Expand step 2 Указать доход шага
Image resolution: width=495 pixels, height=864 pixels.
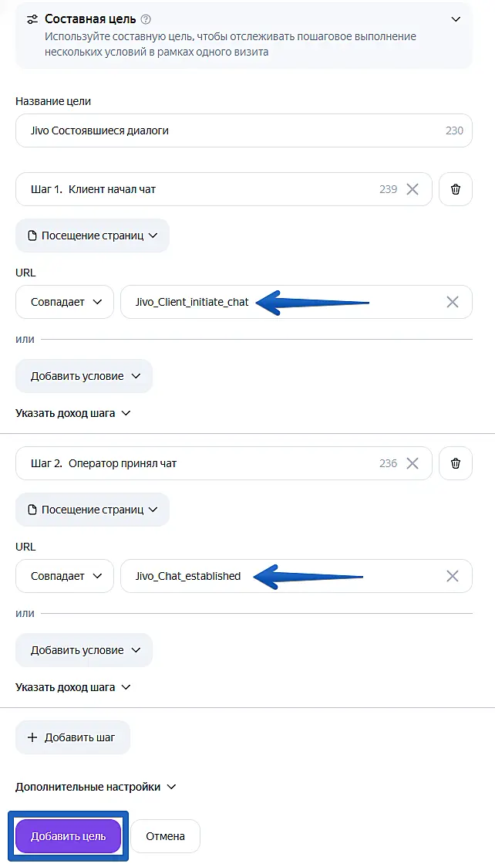73,687
